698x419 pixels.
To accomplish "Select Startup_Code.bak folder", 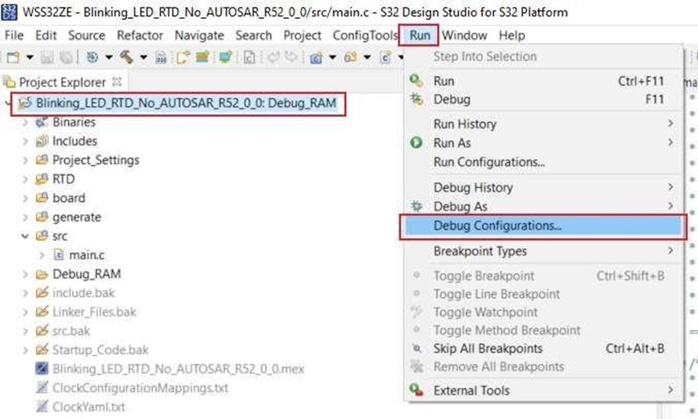I will pos(100,350).
